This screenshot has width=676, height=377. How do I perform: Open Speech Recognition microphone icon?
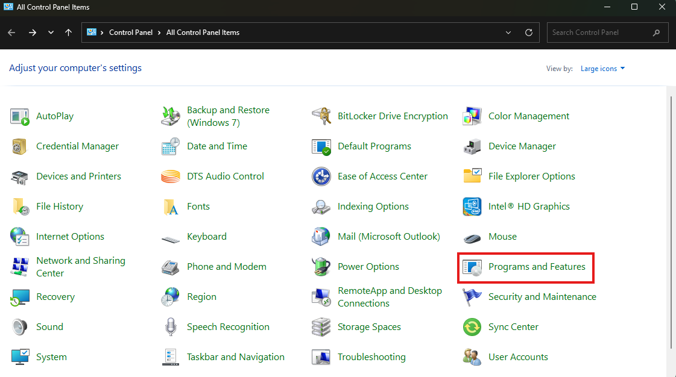pos(170,327)
